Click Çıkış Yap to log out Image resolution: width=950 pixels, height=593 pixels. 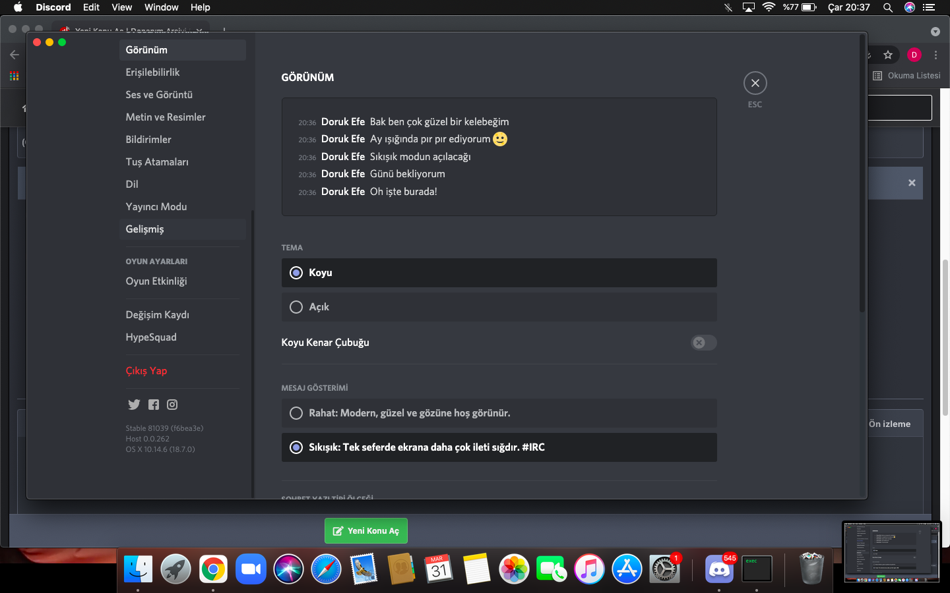pos(183,371)
